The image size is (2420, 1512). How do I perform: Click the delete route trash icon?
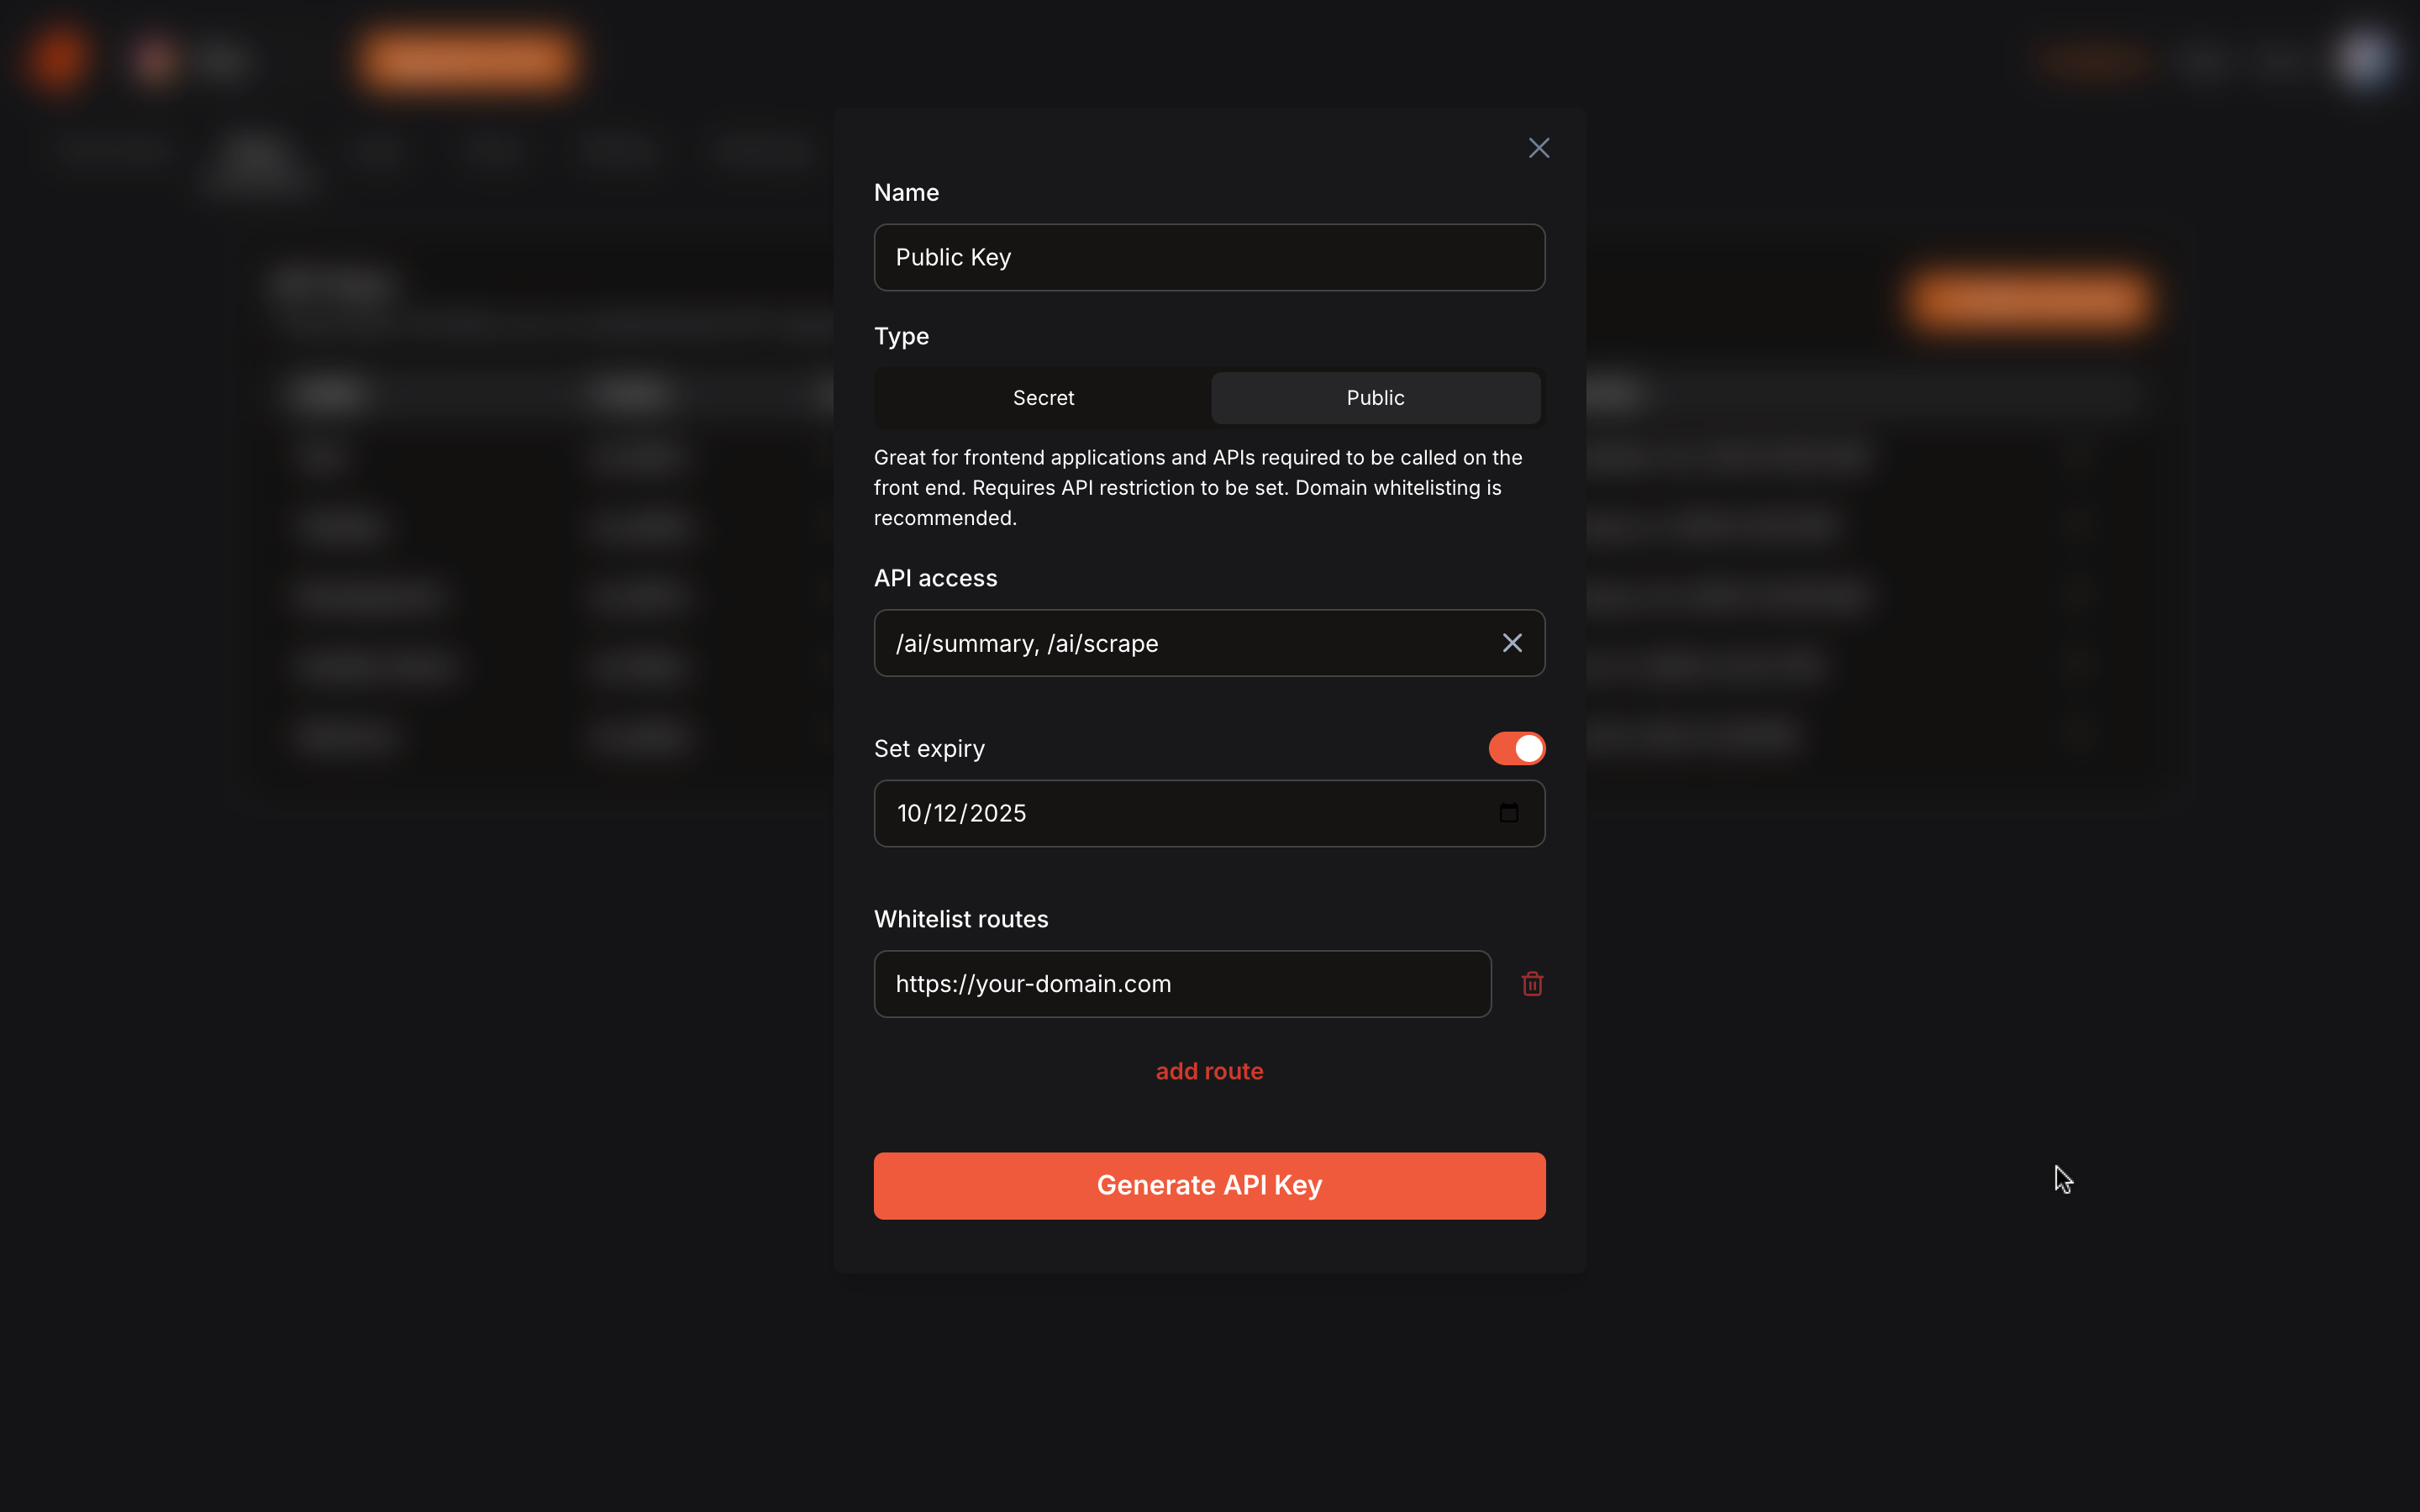click(1534, 984)
